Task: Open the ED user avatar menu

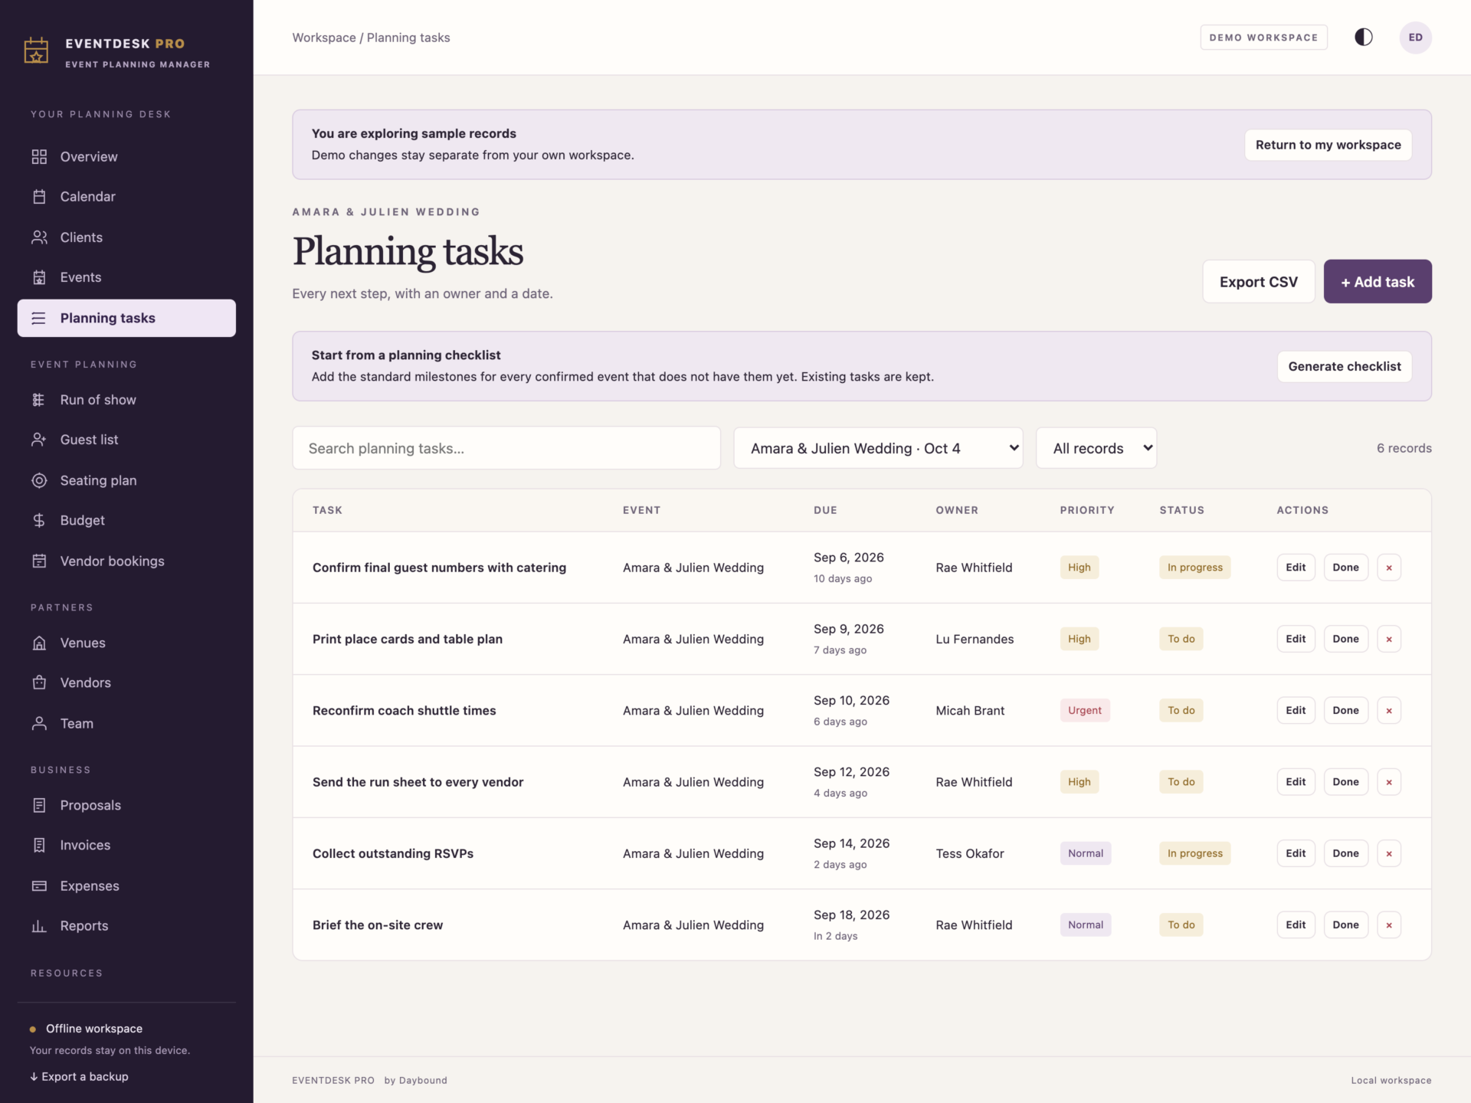Action: tap(1415, 38)
